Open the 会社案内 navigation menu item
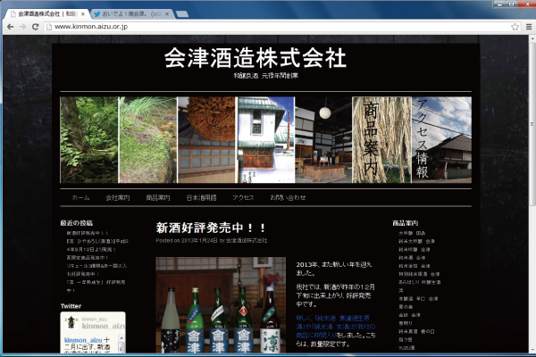The width and height of the screenshot is (536, 357). pyautogui.click(x=117, y=196)
